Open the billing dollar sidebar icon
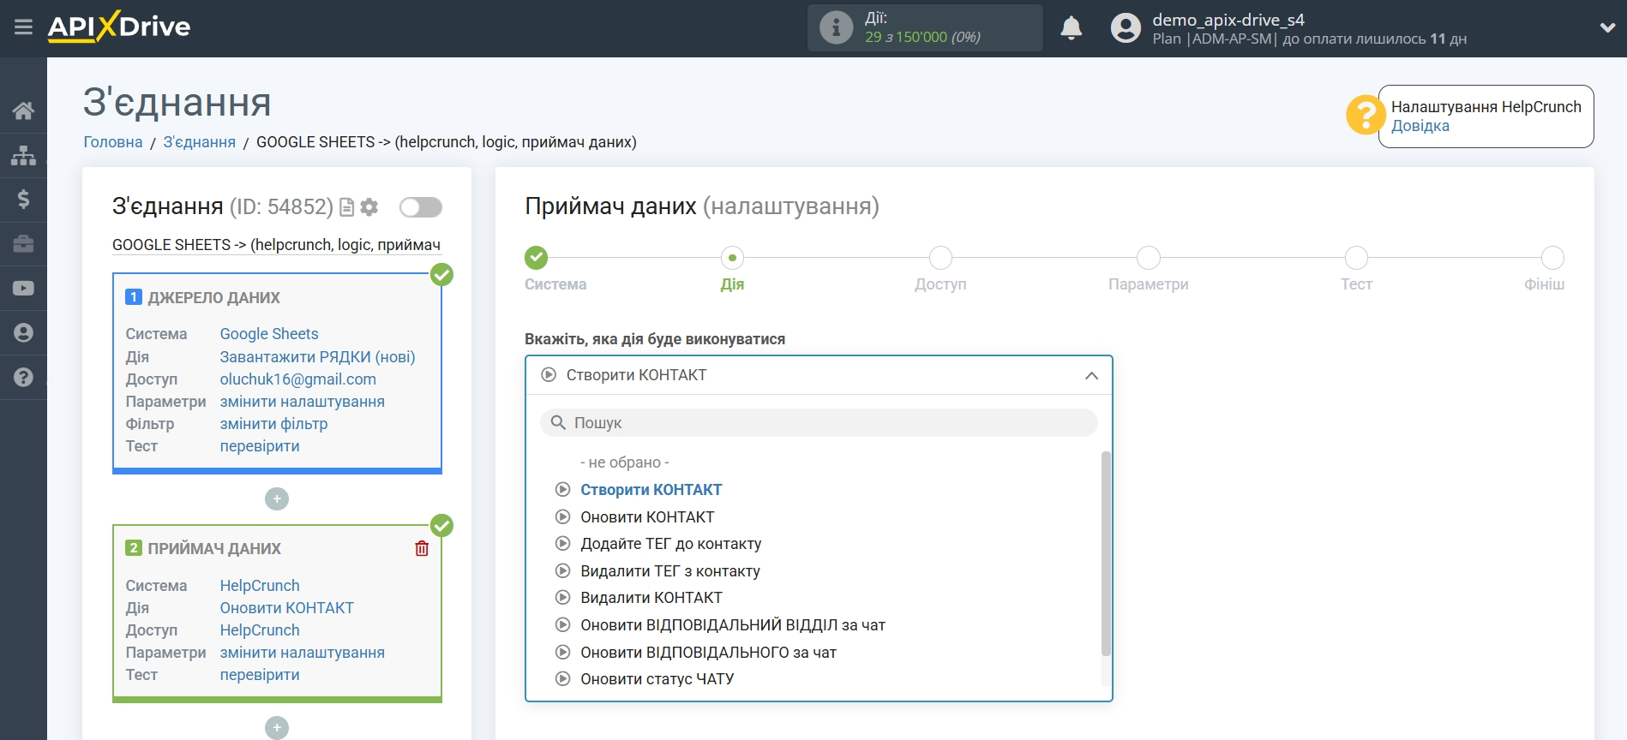Viewport: 1627px width, 740px height. pos(23,200)
